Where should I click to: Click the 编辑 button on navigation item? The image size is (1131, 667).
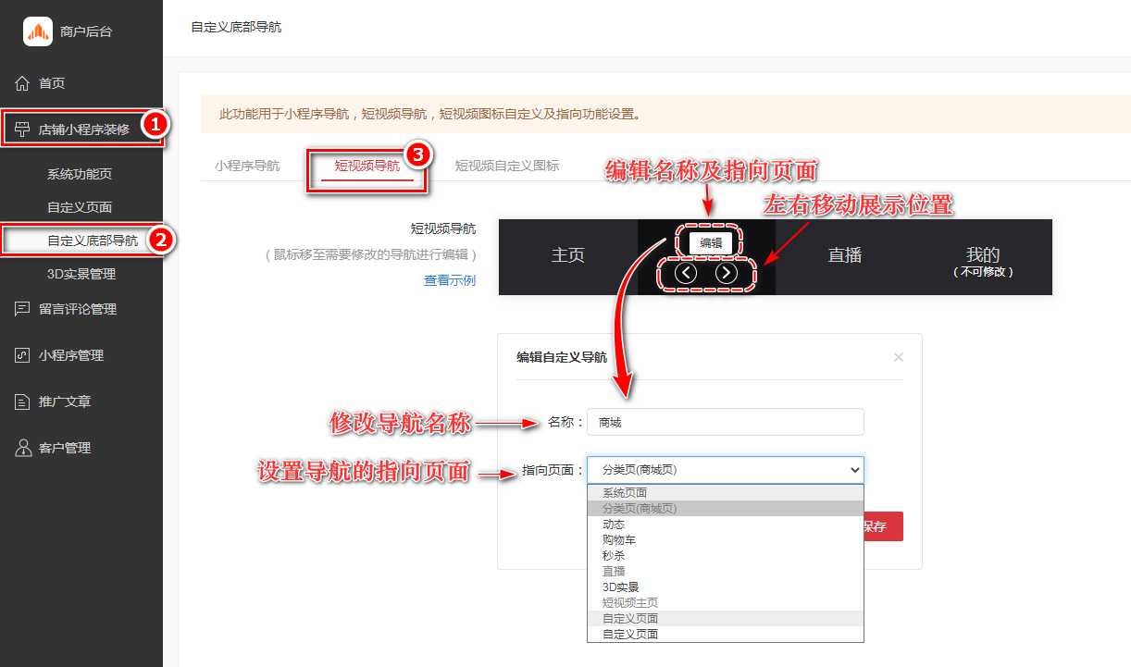click(711, 243)
